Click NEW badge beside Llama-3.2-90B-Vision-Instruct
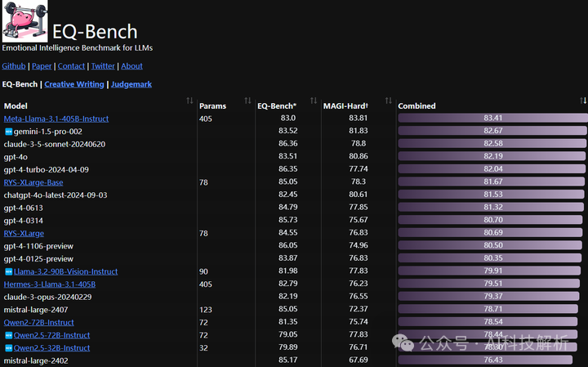The height and width of the screenshot is (367, 588). pyautogui.click(x=9, y=271)
